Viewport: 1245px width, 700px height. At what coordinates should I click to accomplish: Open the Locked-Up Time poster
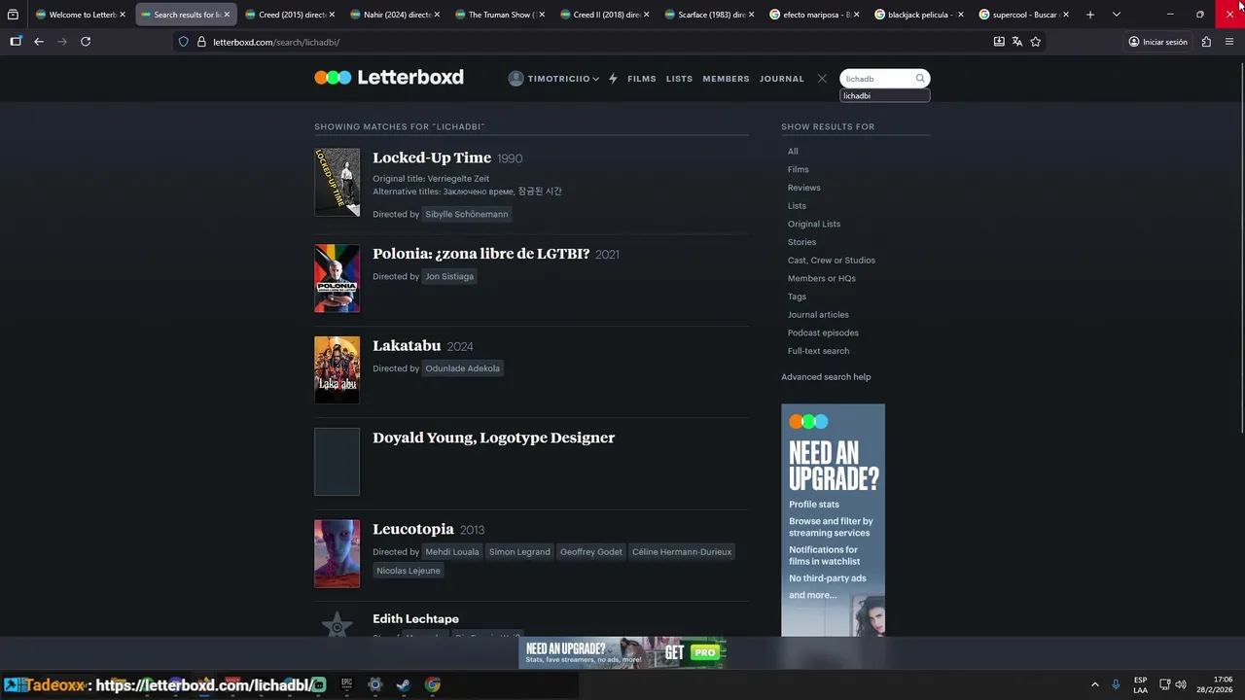click(337, 182)
